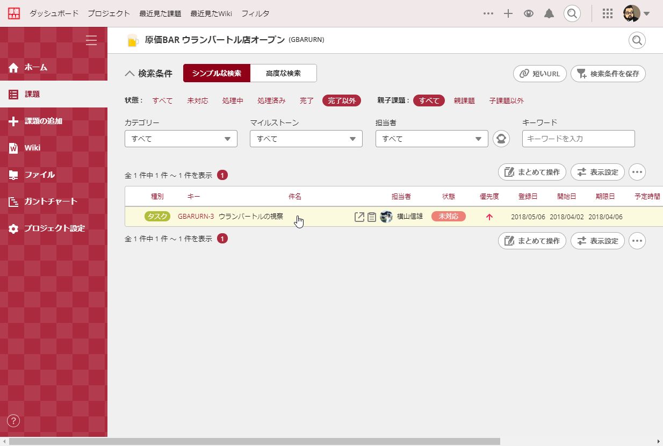Click the global search magnifier icon
663x446 pixels.
[572, 13]
